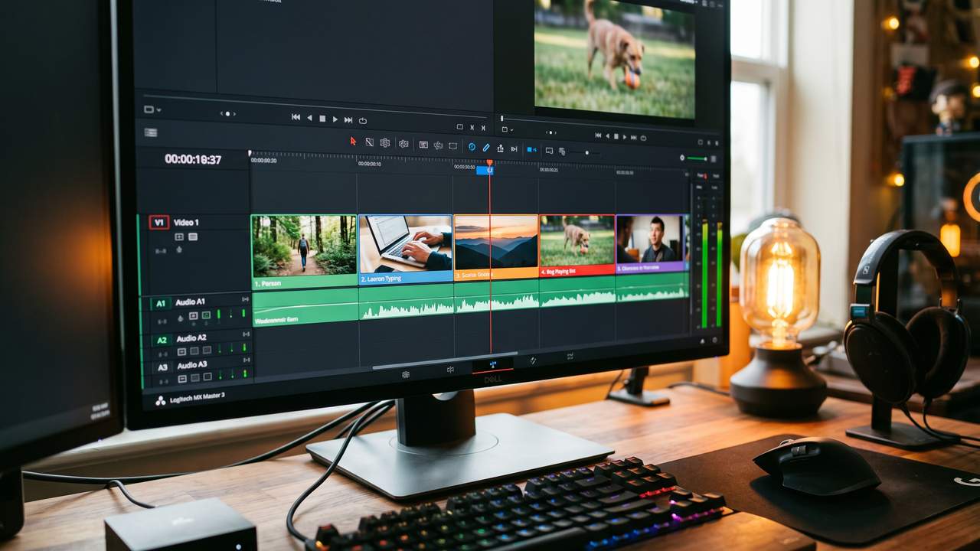
Task: Play the source viewer clip forward
Action: [x=335, y=119]
